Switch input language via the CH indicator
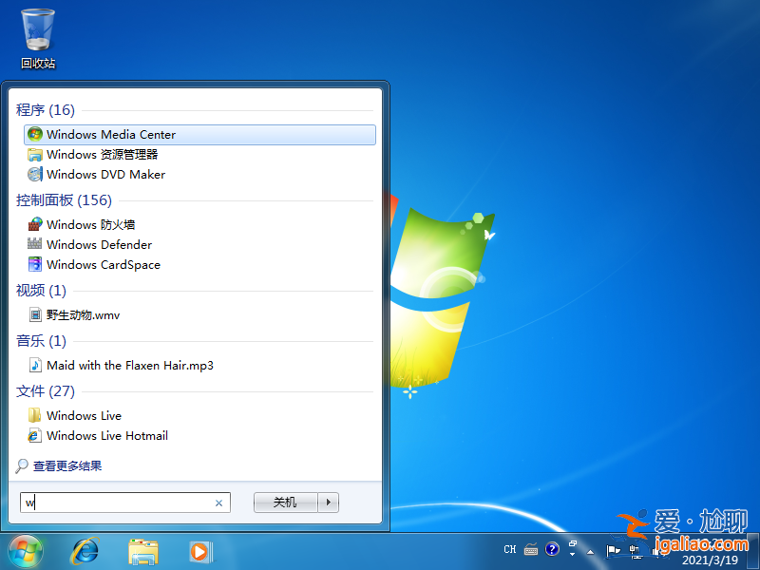Image resolution: width=760 pixels, height=570 pixels. click(509, 549)
